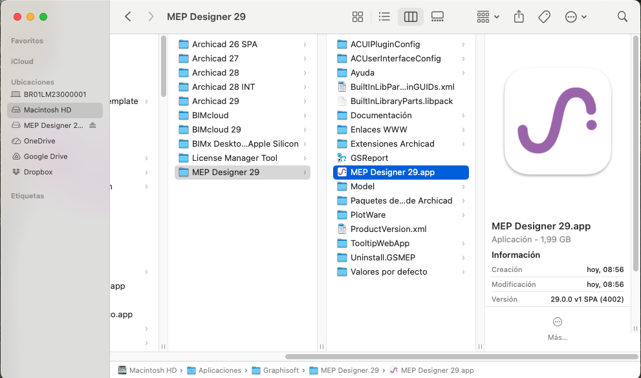Select the Model folder
641x378 pixels.
(x=401, y=187)
